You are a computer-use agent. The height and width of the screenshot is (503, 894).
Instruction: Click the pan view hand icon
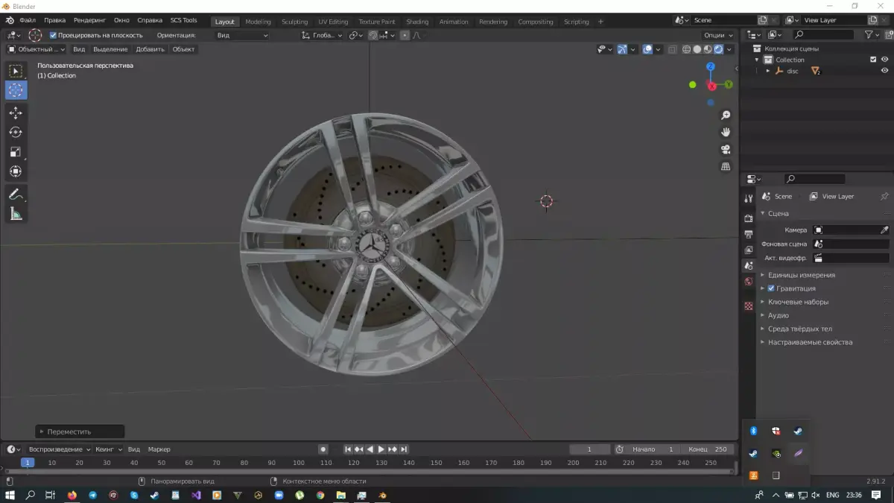click(x=726, y=132)
